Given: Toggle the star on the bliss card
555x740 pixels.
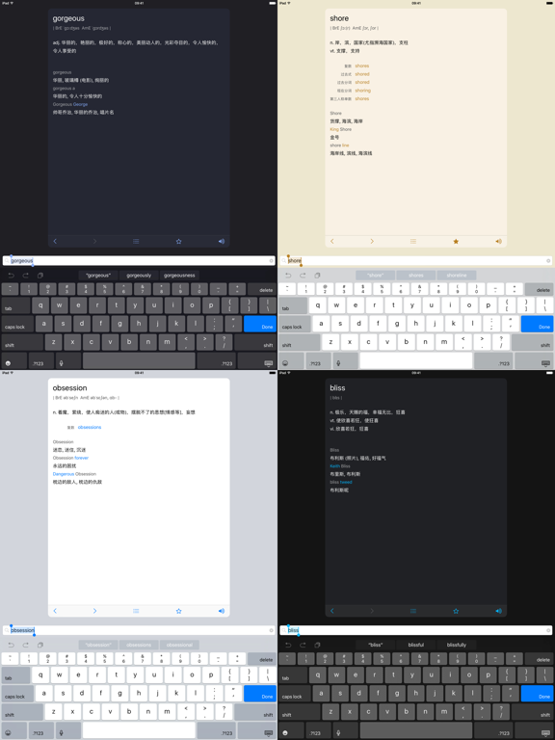Looking at the screenshot, I should coord(456,611).
